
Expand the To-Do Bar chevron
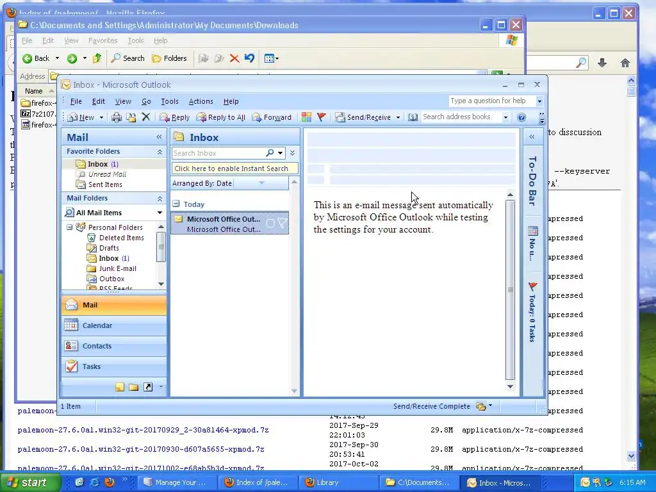pyautogui.click(x=532, y=137)
